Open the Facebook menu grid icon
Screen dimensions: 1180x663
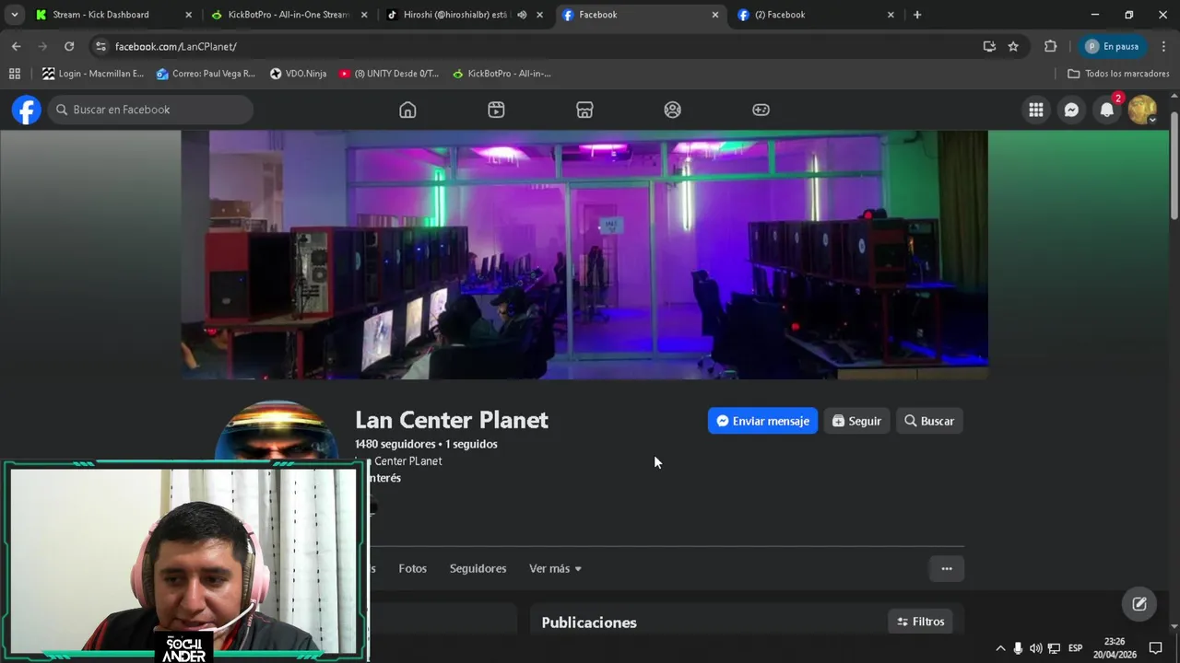(x=1036, y=110)
